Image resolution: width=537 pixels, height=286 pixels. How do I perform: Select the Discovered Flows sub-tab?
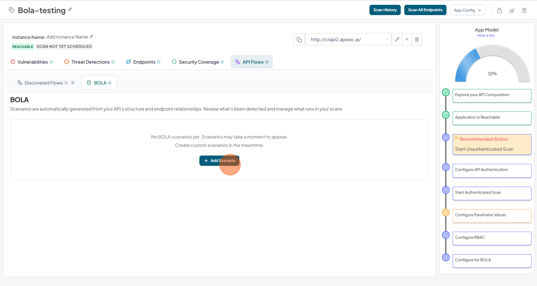(x=43, y=83)
